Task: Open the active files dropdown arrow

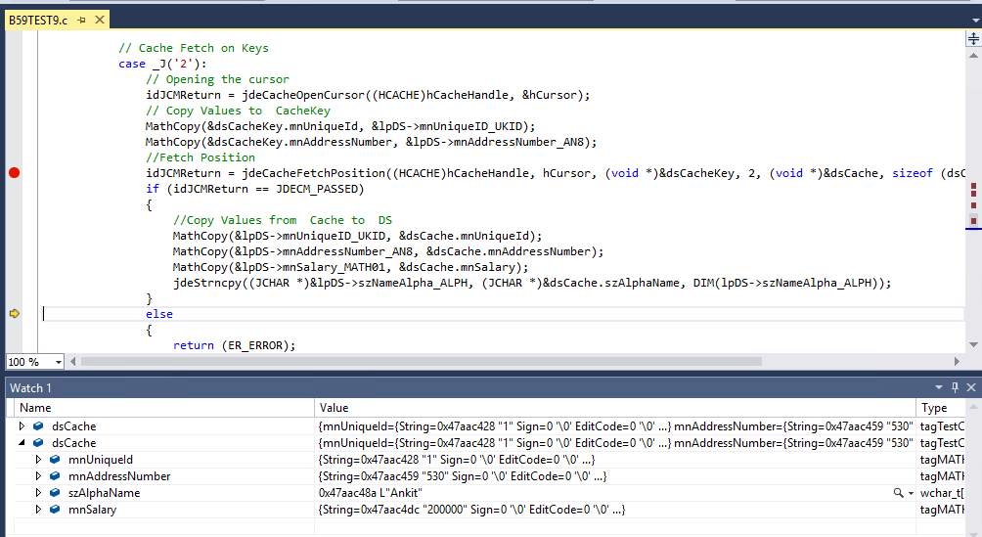Action: coord(975,21)
